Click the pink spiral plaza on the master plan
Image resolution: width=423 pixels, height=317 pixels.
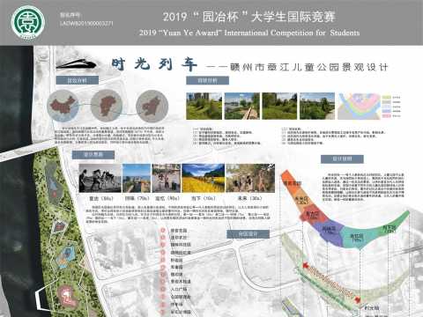click(x=67, y=297)
